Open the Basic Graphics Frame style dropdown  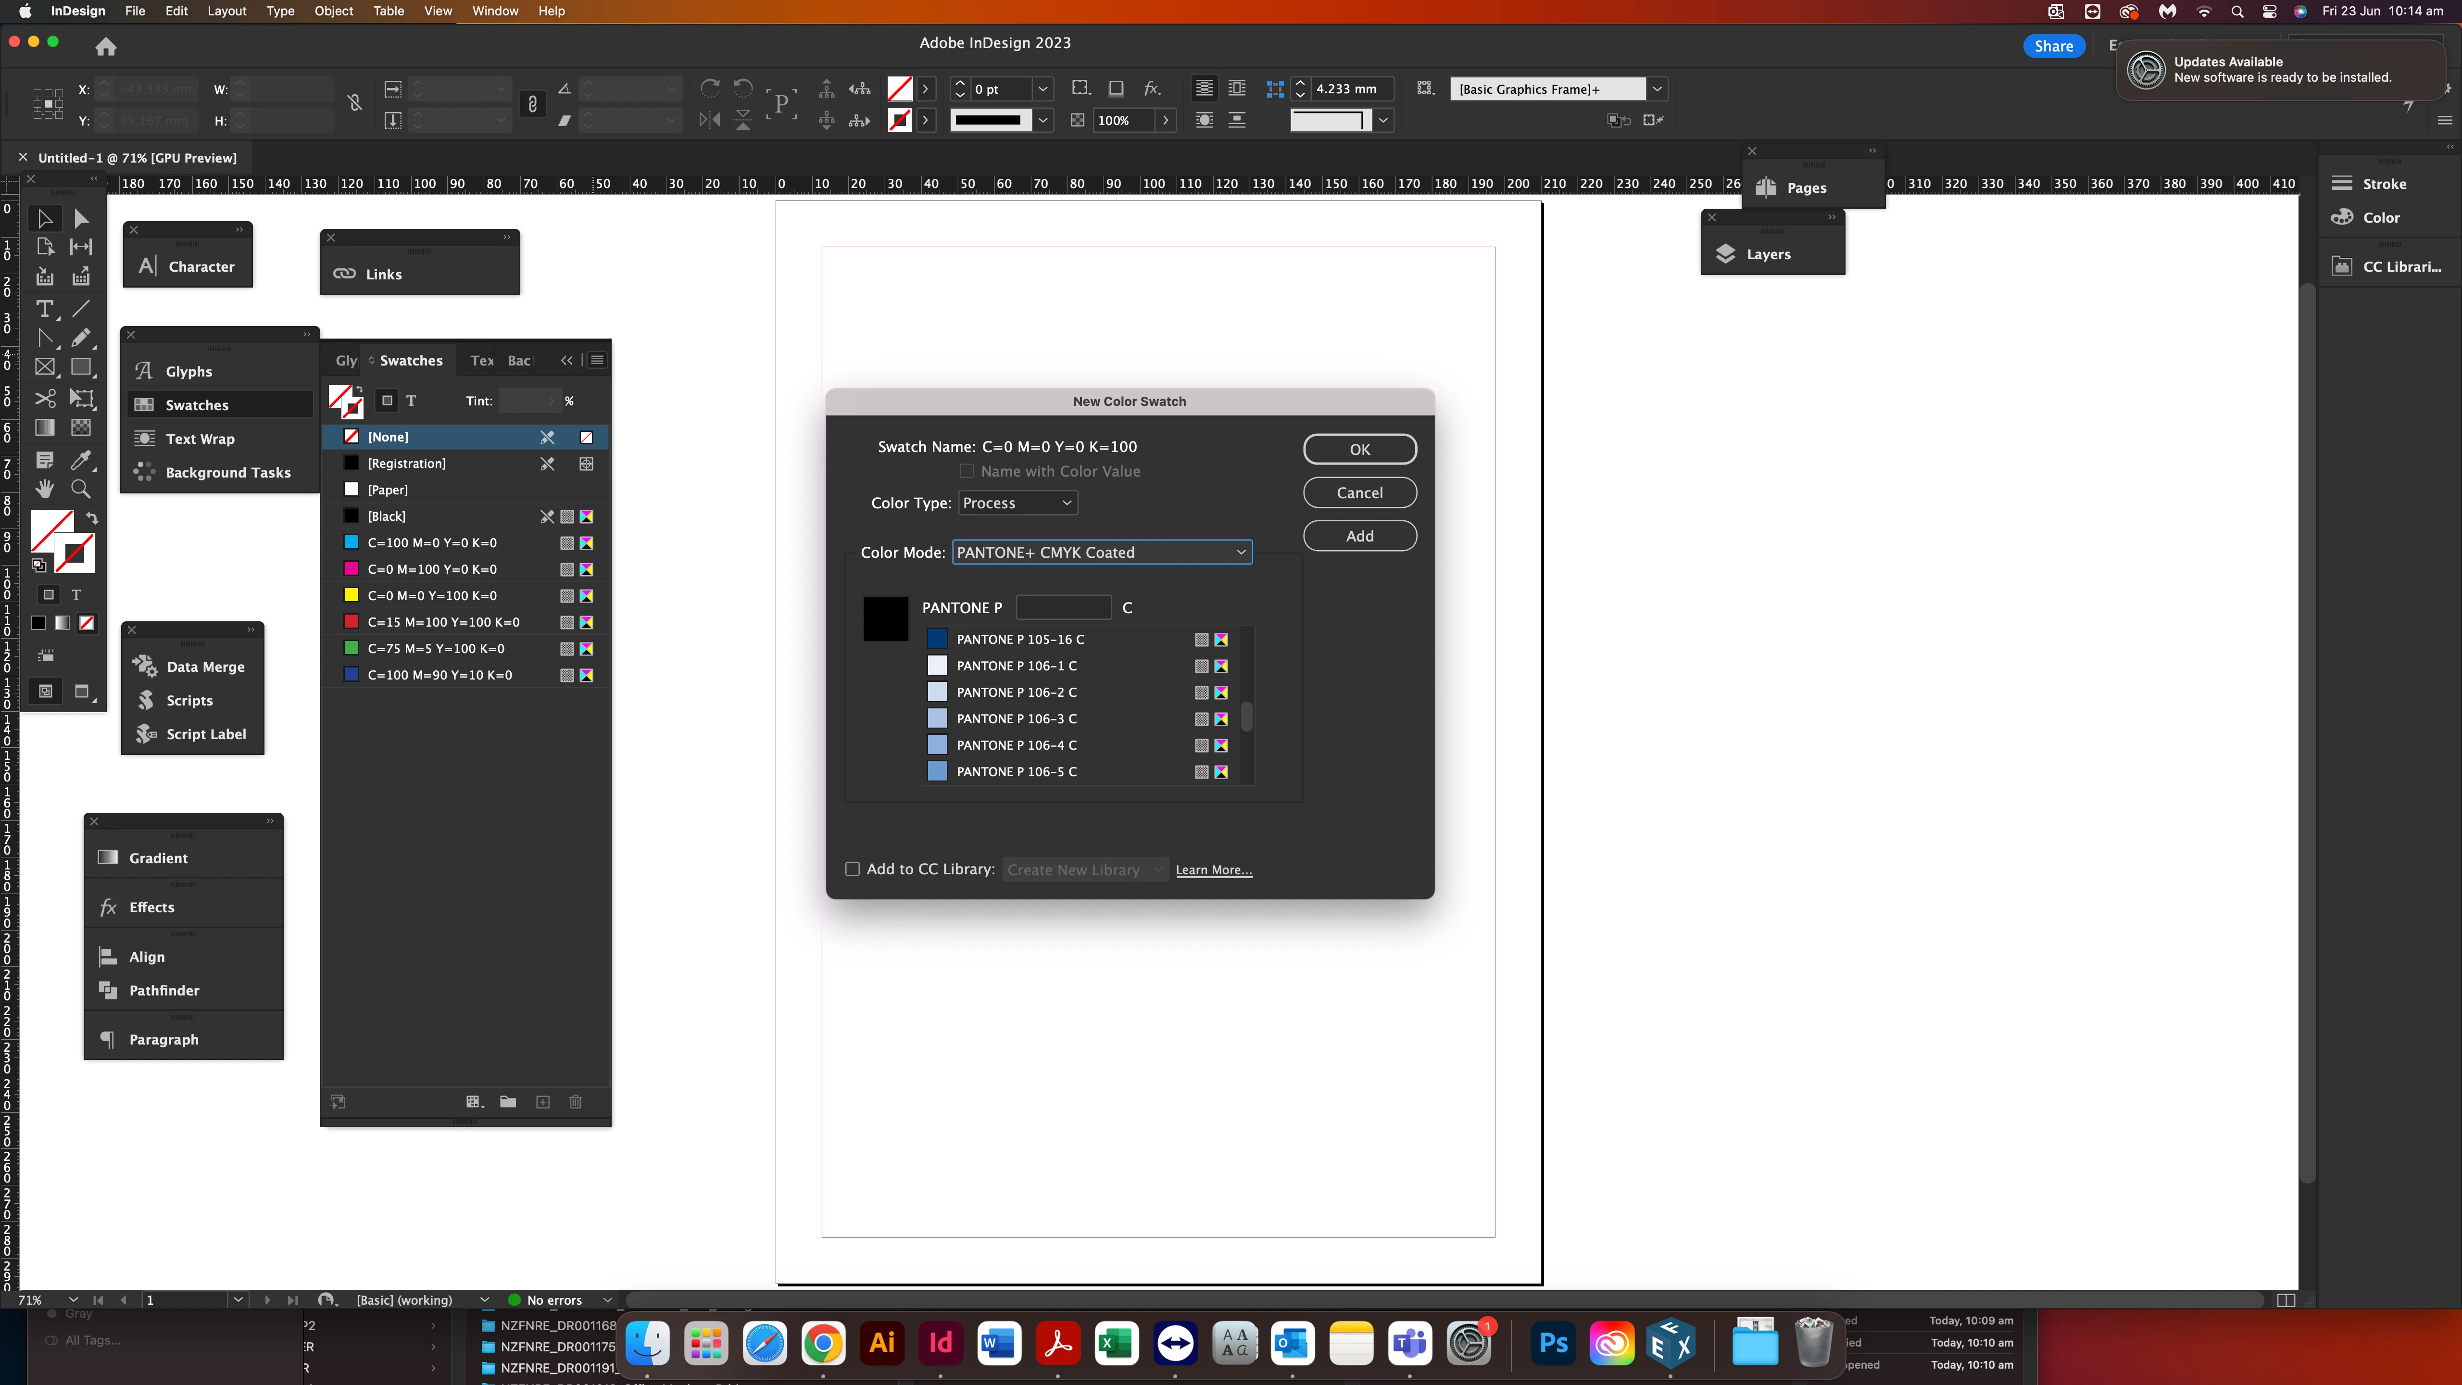pyautogui.click(x=1657, y=89)
